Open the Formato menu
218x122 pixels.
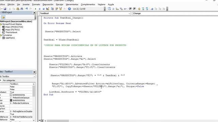pos(36,4)
